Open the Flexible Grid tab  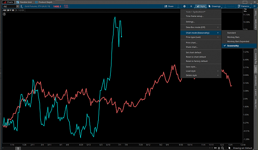pos(24,2)
